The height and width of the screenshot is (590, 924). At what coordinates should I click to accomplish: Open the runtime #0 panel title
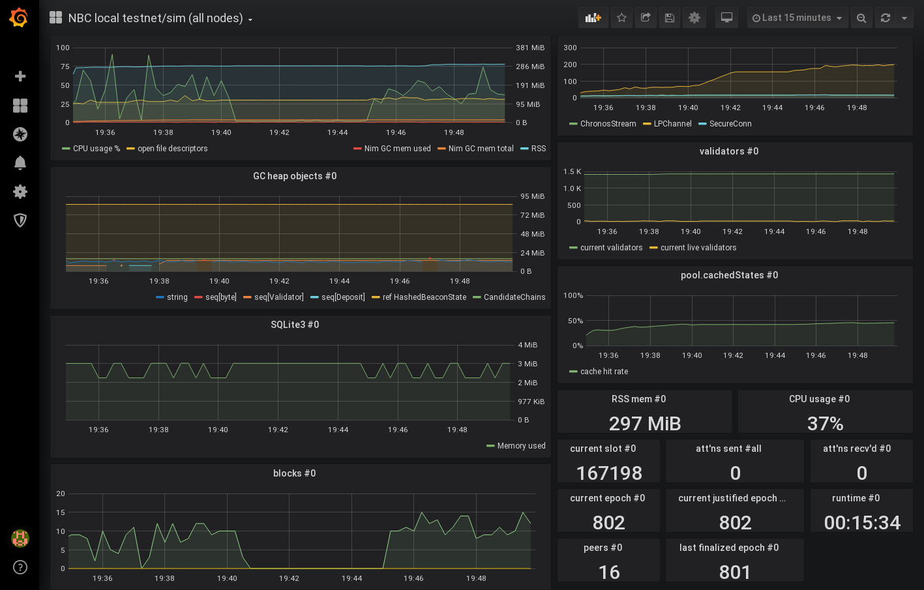[856, 498]
